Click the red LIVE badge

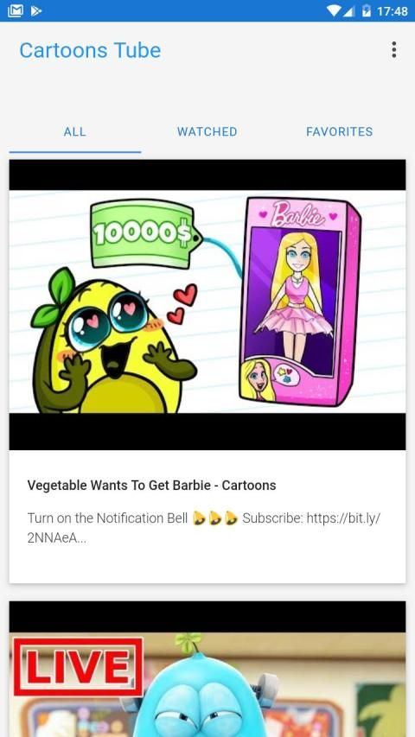coord(78,666)
